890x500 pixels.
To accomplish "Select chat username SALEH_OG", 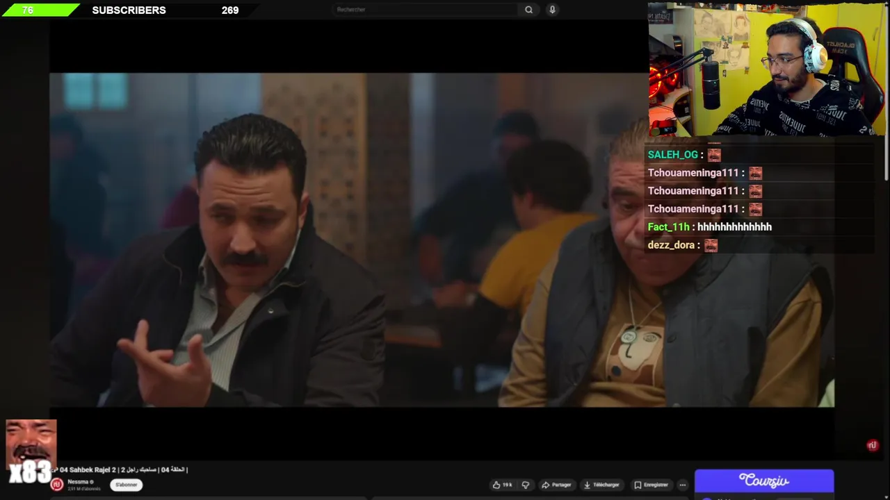I will [672, 155].
